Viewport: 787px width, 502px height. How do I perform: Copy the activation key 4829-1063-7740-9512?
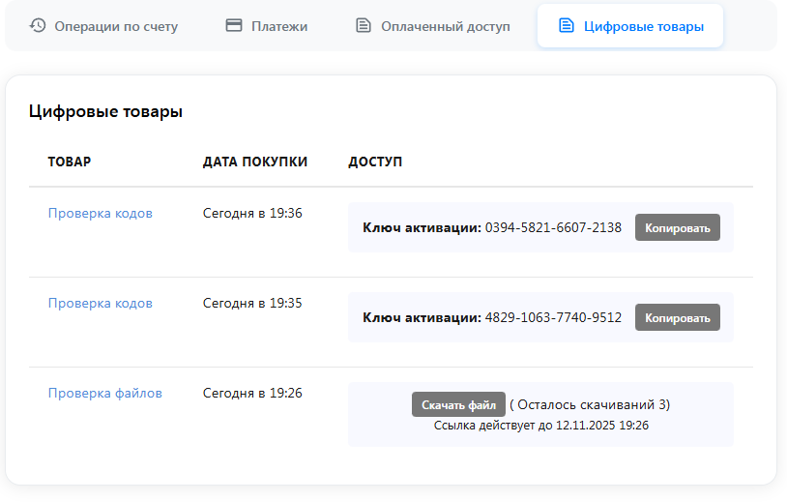click(677, 318)
